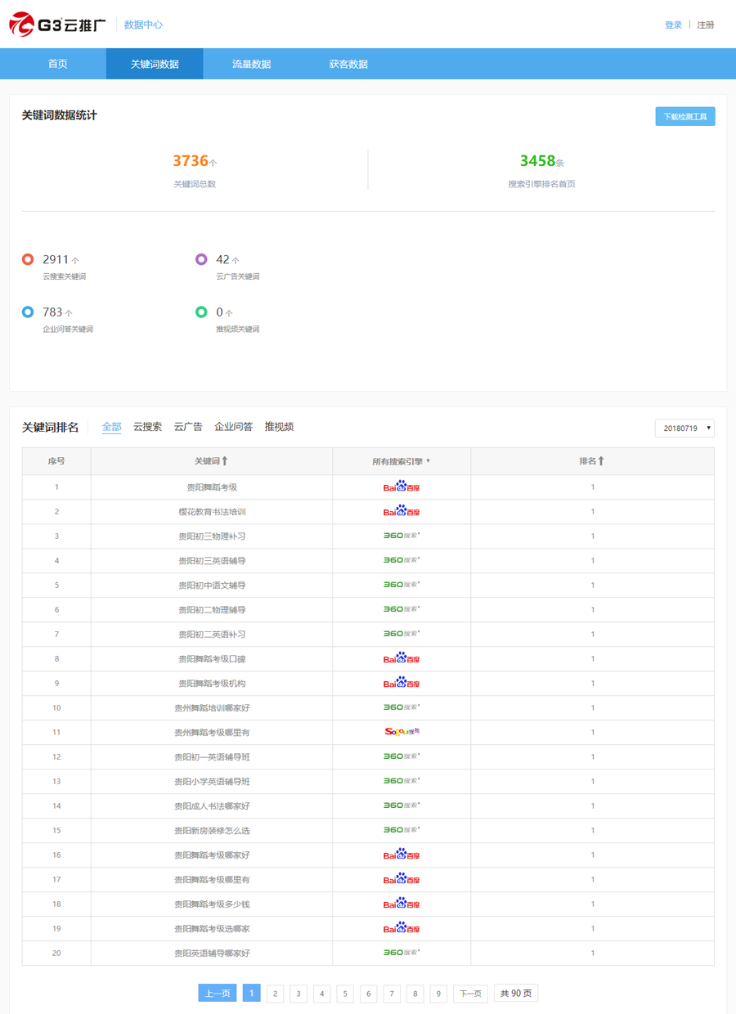Click 360搜索 logo in row 贵州舞蹈培训哪家好
The image size is (736, 1014).
click(x=402, y=707)
